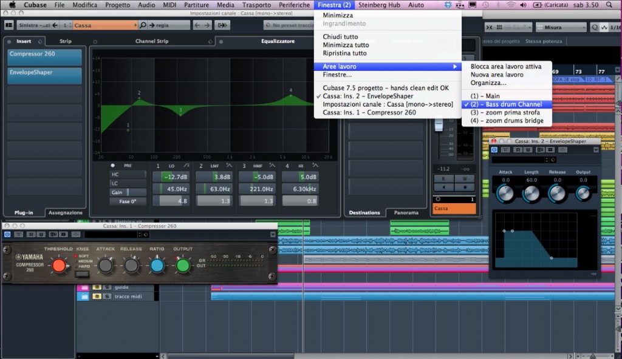Screen dimensions: 622x359
Task: Select the EnvelopeShaper insert slot
Action: (44, 76)
